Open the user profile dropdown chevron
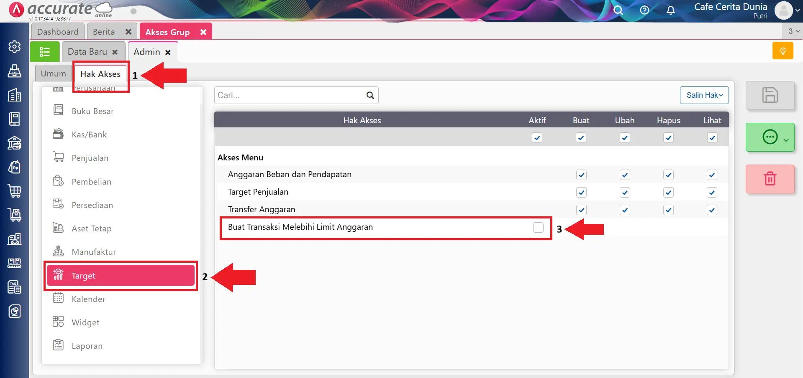The image size is (803, 378). point(798,10)
